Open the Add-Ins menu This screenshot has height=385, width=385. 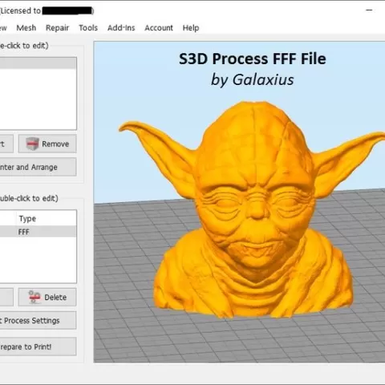pyautogui.click(x=121, y=28)
